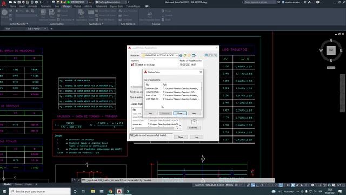Click Help button in Load/Unload Applications dialog
Image resolution: width=346 pixels, height=195 pixels.
(x=196, y=137)
